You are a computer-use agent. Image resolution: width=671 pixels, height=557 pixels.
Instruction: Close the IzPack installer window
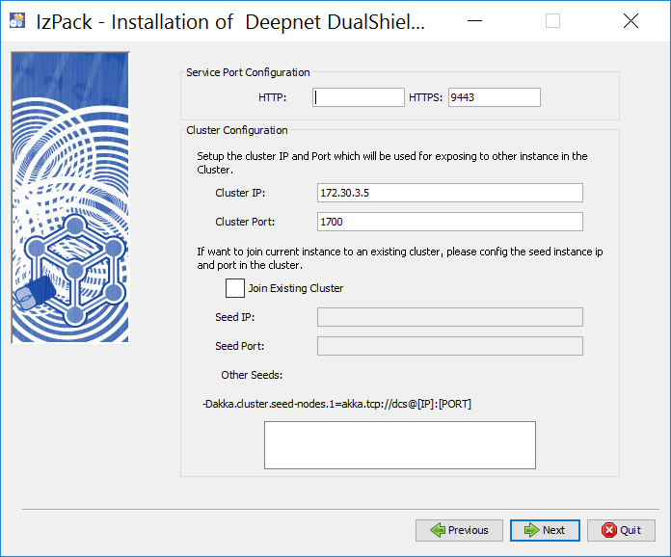pos(630,21)
